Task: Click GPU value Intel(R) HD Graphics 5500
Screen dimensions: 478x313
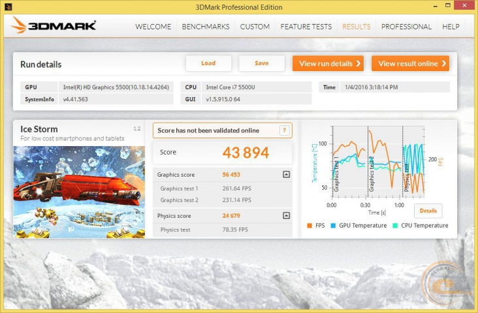Action: click(116, 87)
